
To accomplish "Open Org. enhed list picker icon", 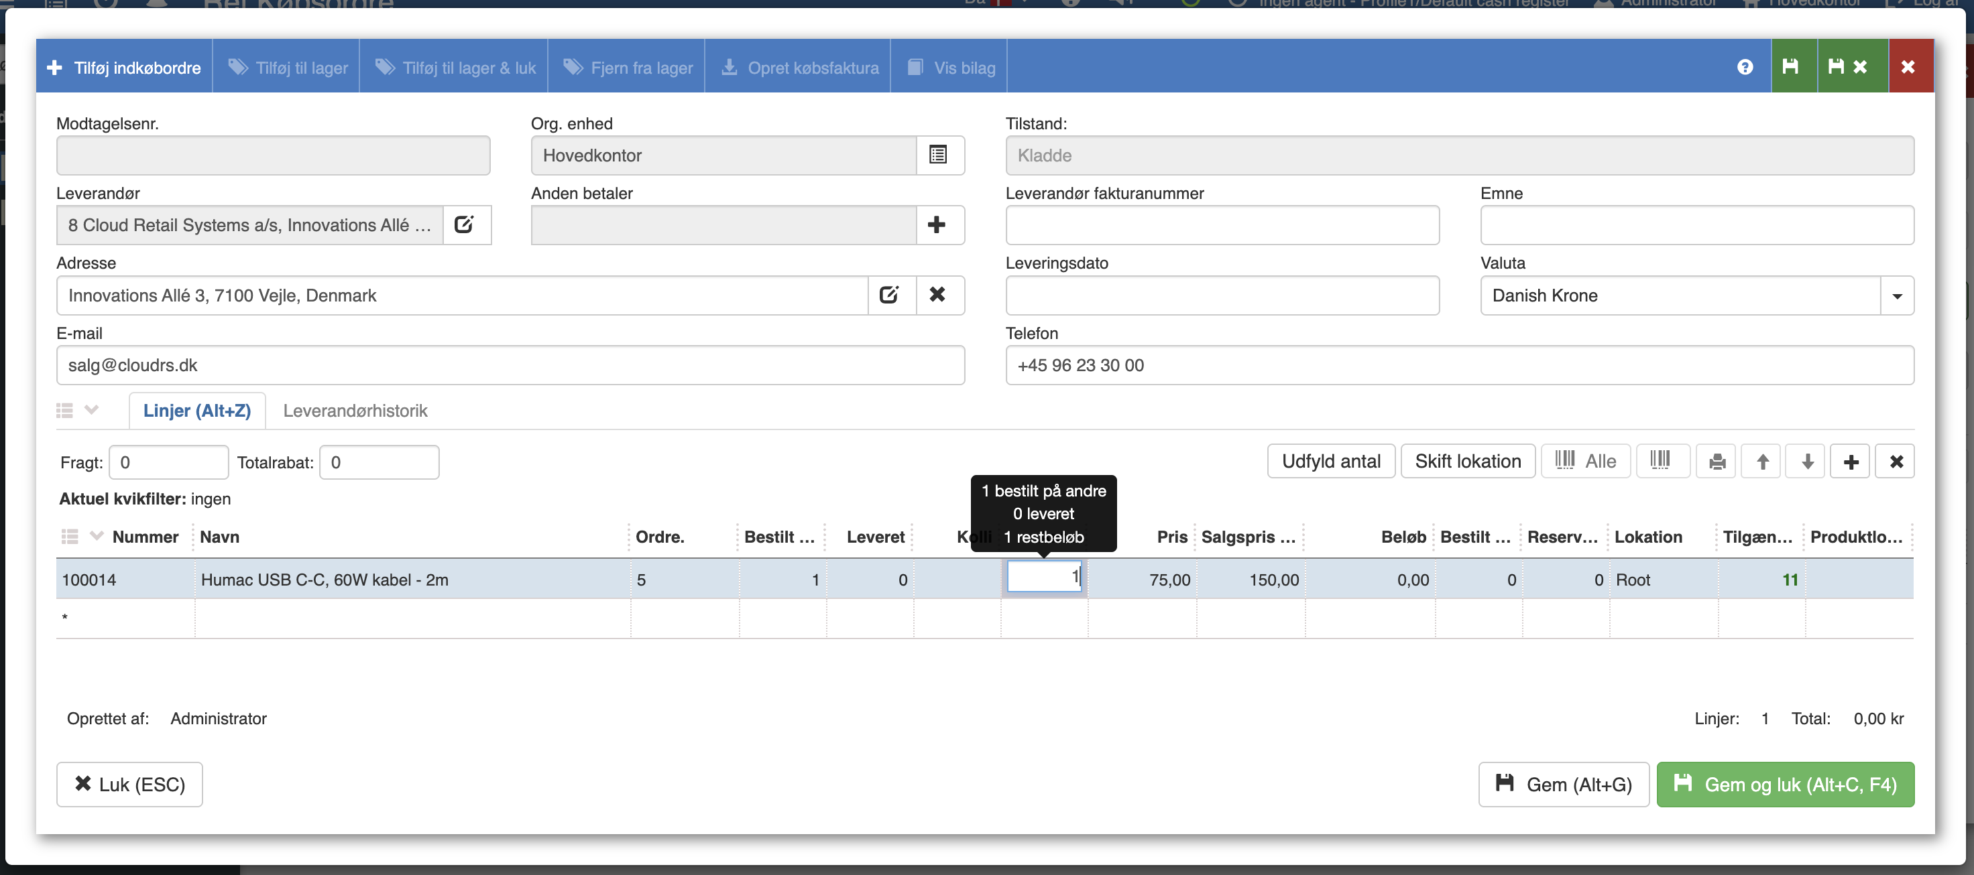I will (938, 155).
